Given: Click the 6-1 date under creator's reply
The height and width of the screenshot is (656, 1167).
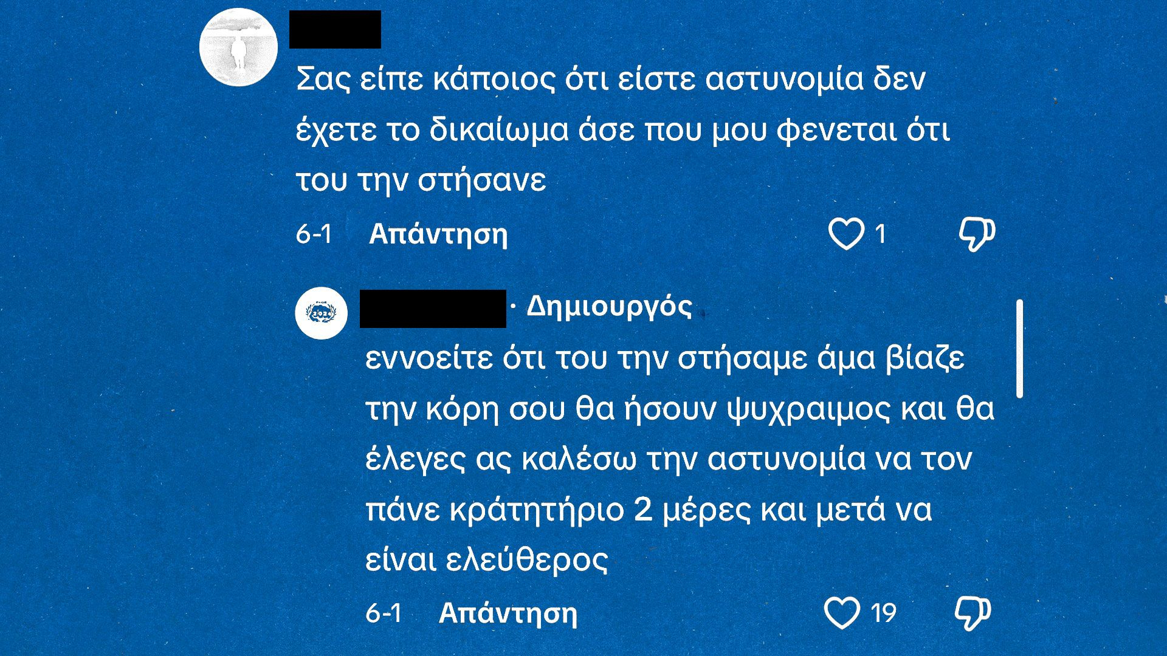Looking at the screenshot, I should point(384,613).
